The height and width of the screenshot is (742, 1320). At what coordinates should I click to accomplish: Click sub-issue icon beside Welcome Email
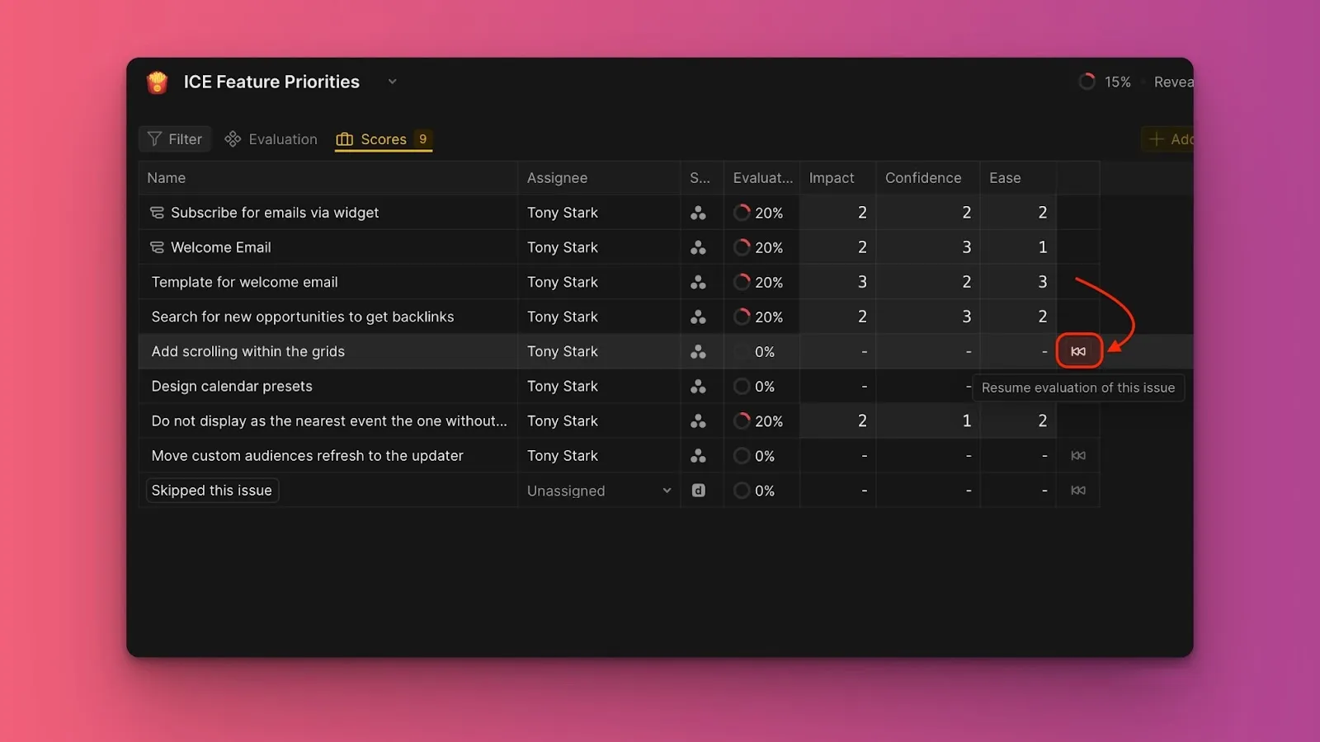[x=157, y=247]
